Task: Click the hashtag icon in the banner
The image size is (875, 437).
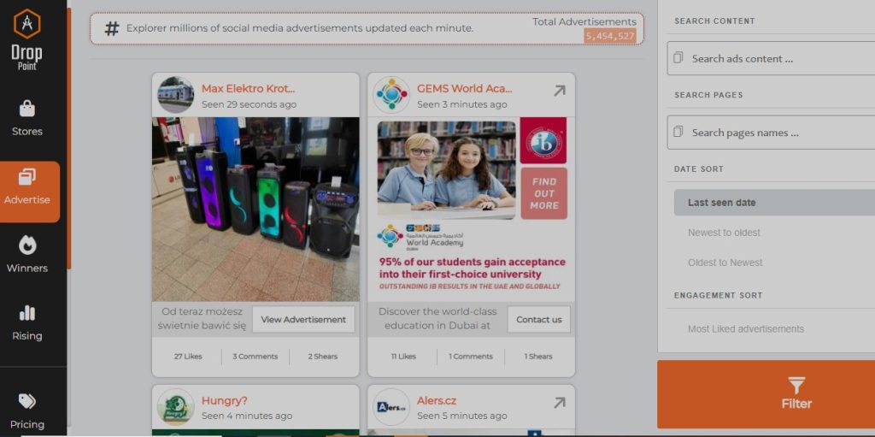Action: 112,28
